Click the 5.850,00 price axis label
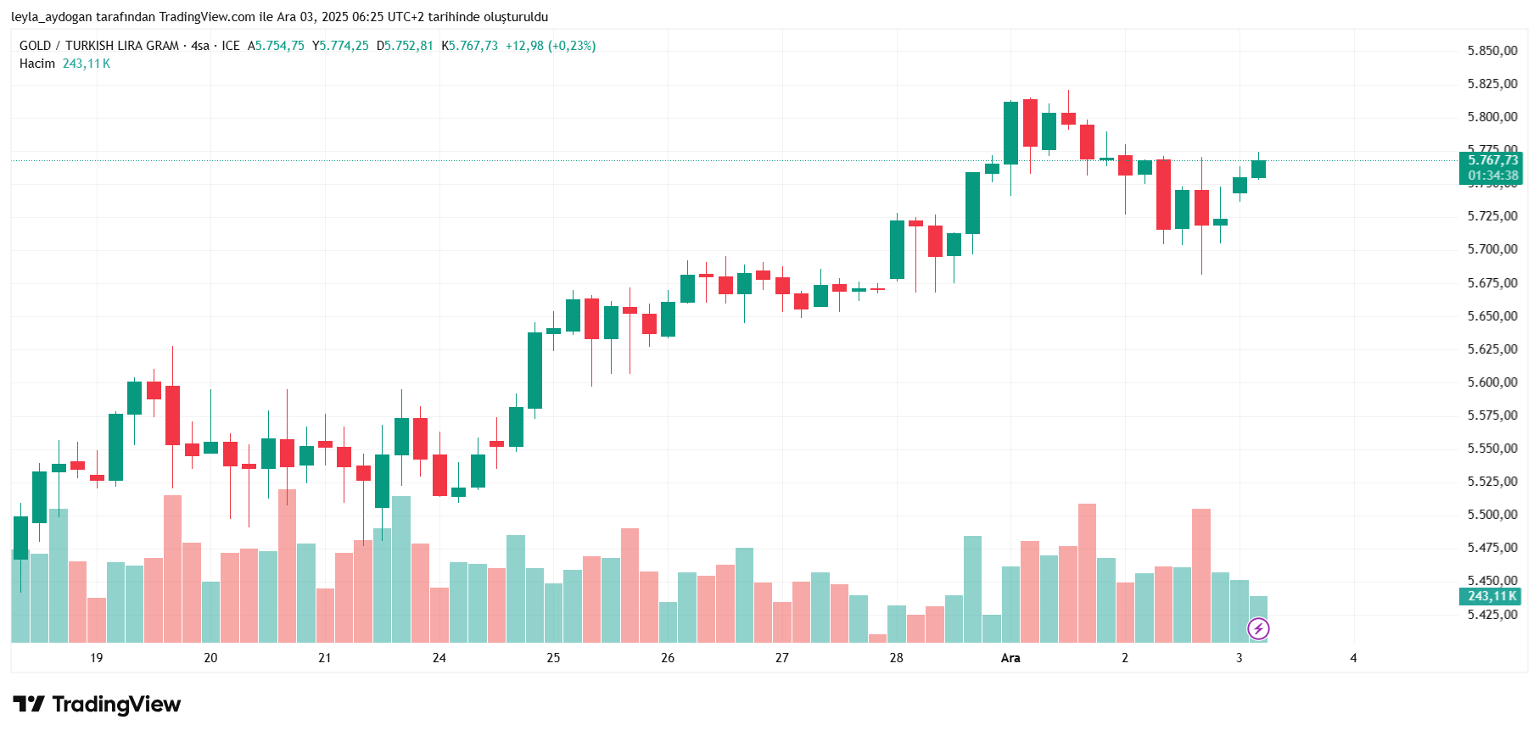The height and width of the screenshot is (736, 1539). coord(1492,51)
